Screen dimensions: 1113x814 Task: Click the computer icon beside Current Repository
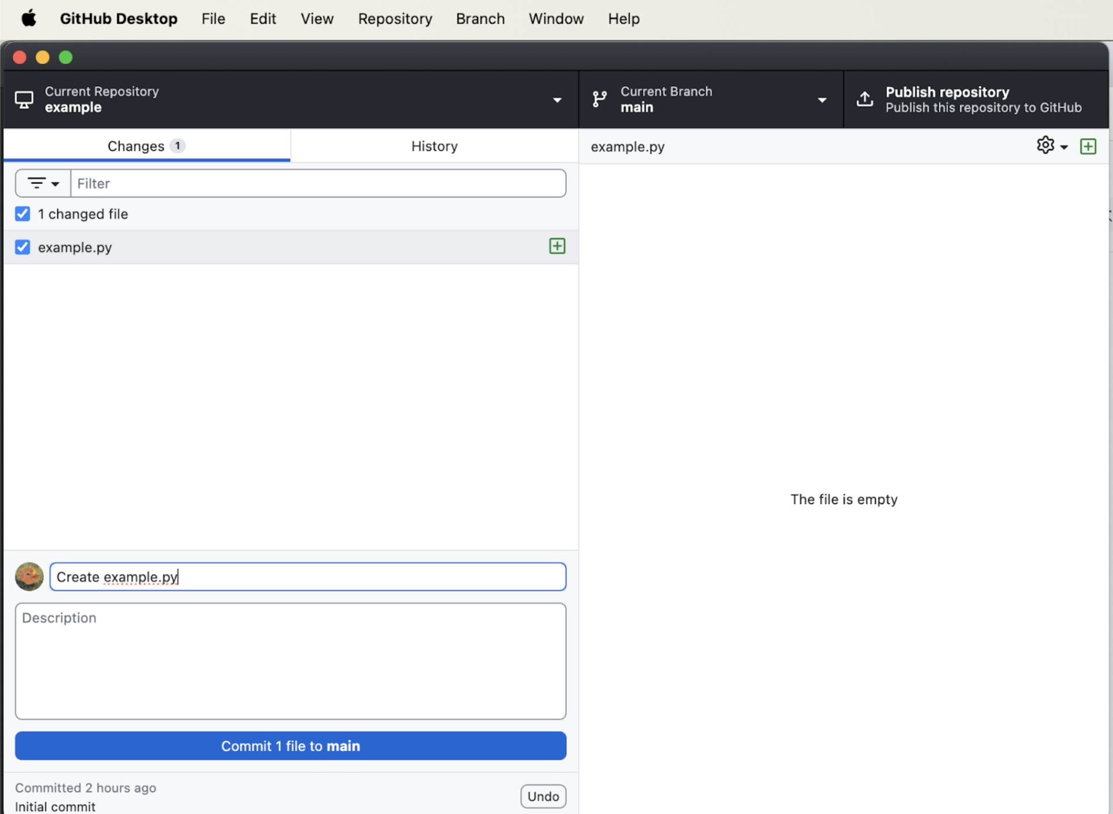coord(24,99)
